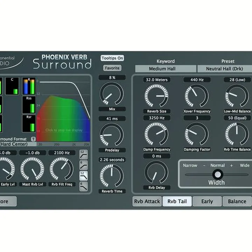
Task: Click the 41 ms Predelay value field
Action: point(112,119)
